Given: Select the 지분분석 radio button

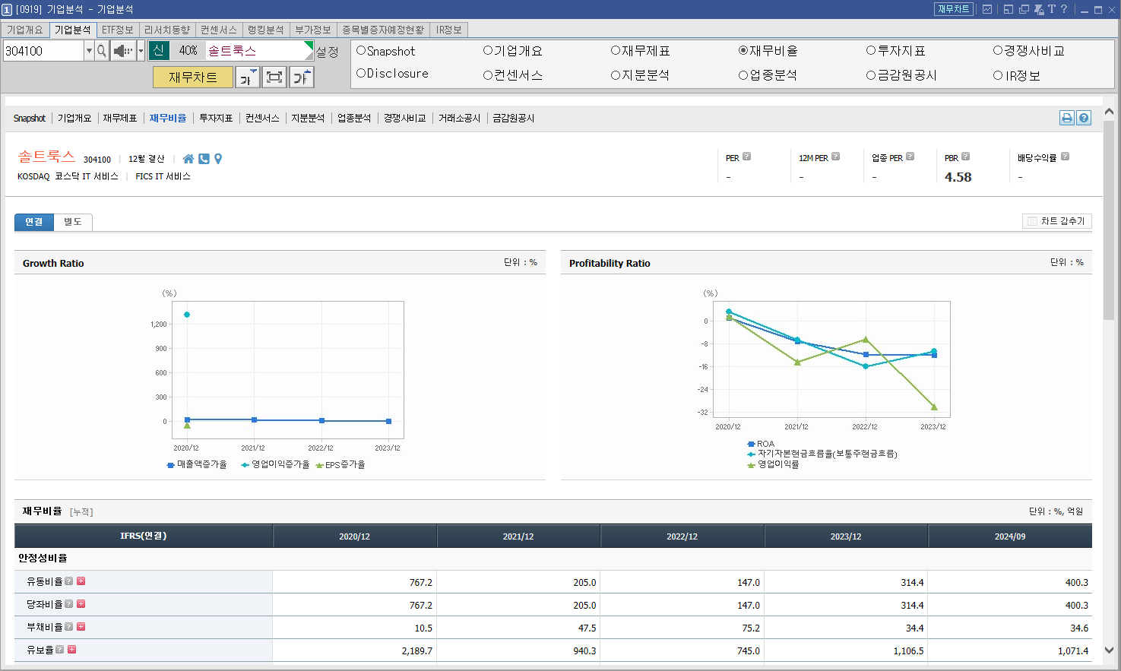Looking at the screenshot, I should 616,75.
